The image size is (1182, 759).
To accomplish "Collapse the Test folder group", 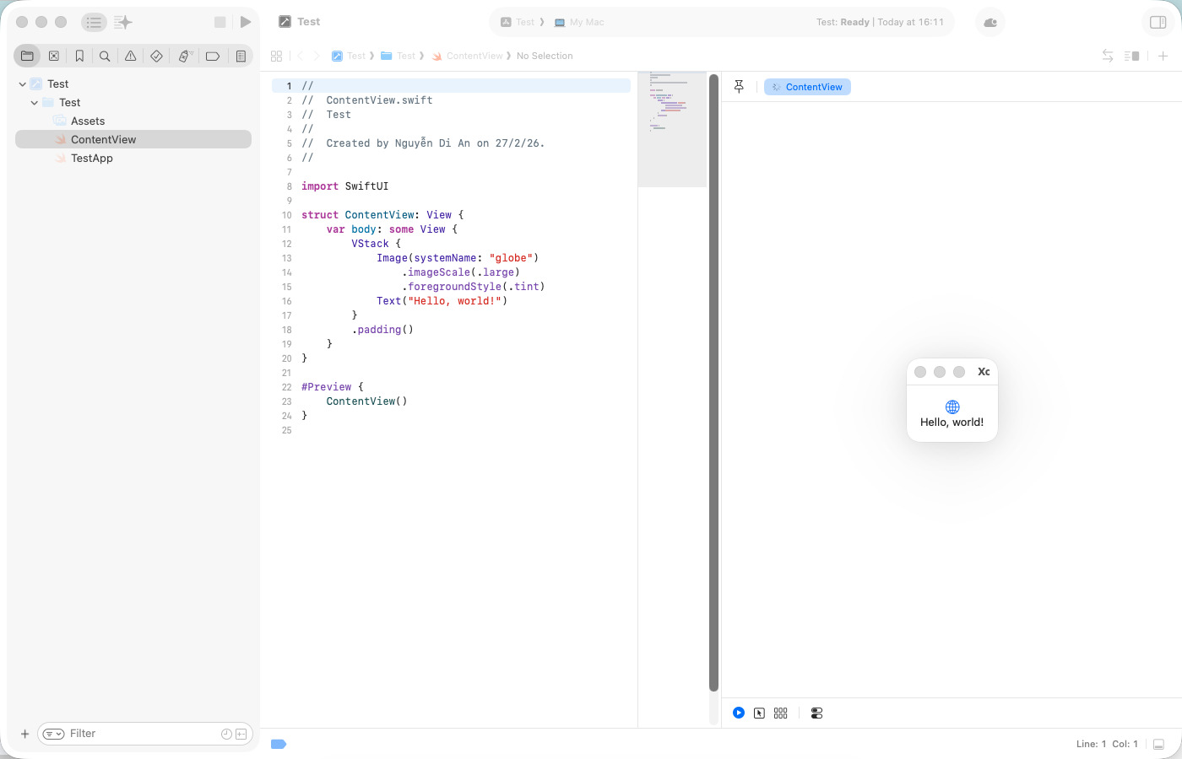I will (x=35, y=103).
